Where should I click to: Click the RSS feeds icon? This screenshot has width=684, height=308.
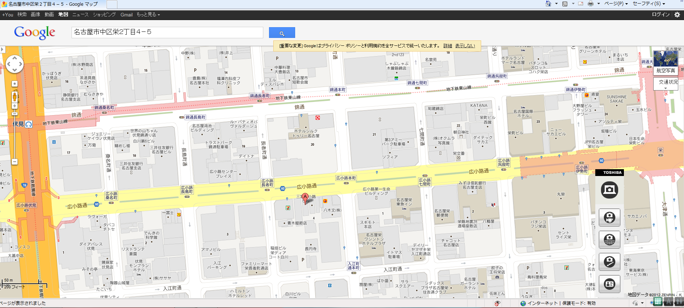click(x=565, y=4)
